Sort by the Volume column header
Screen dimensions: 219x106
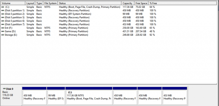13,3
